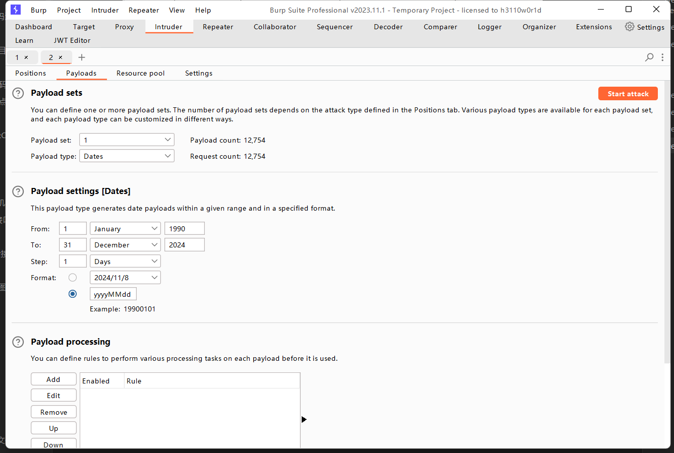Click the search magnifier icon
Viewport: 674px width, 453px height.
(x=649, y=57)
